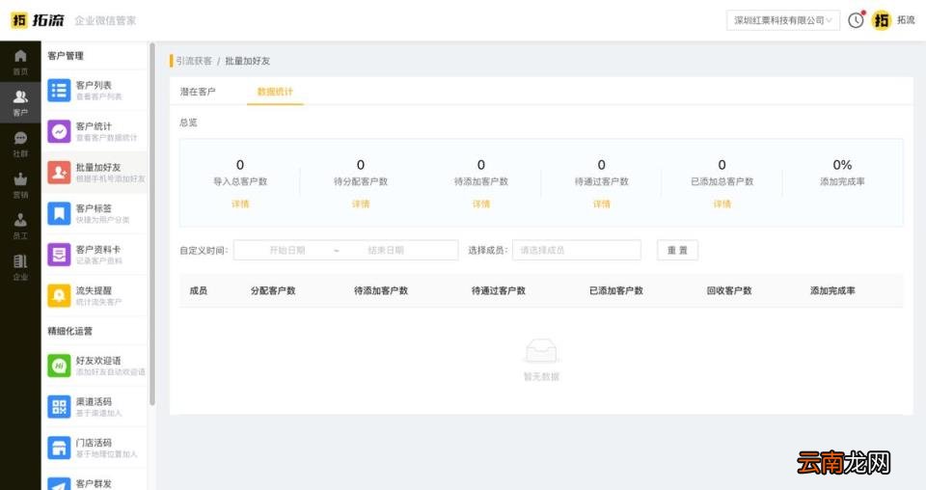Click the 批量加好友 red icon
Image resolution: width=926 pixels, height=490 pixels.
[59, 173]
